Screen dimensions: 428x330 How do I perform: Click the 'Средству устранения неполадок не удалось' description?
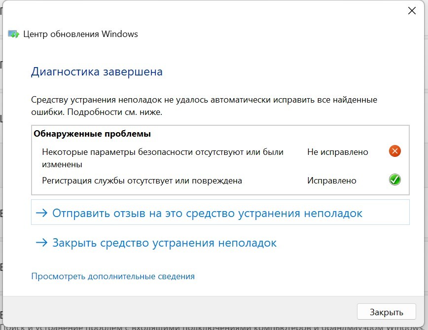coord(204,106)
